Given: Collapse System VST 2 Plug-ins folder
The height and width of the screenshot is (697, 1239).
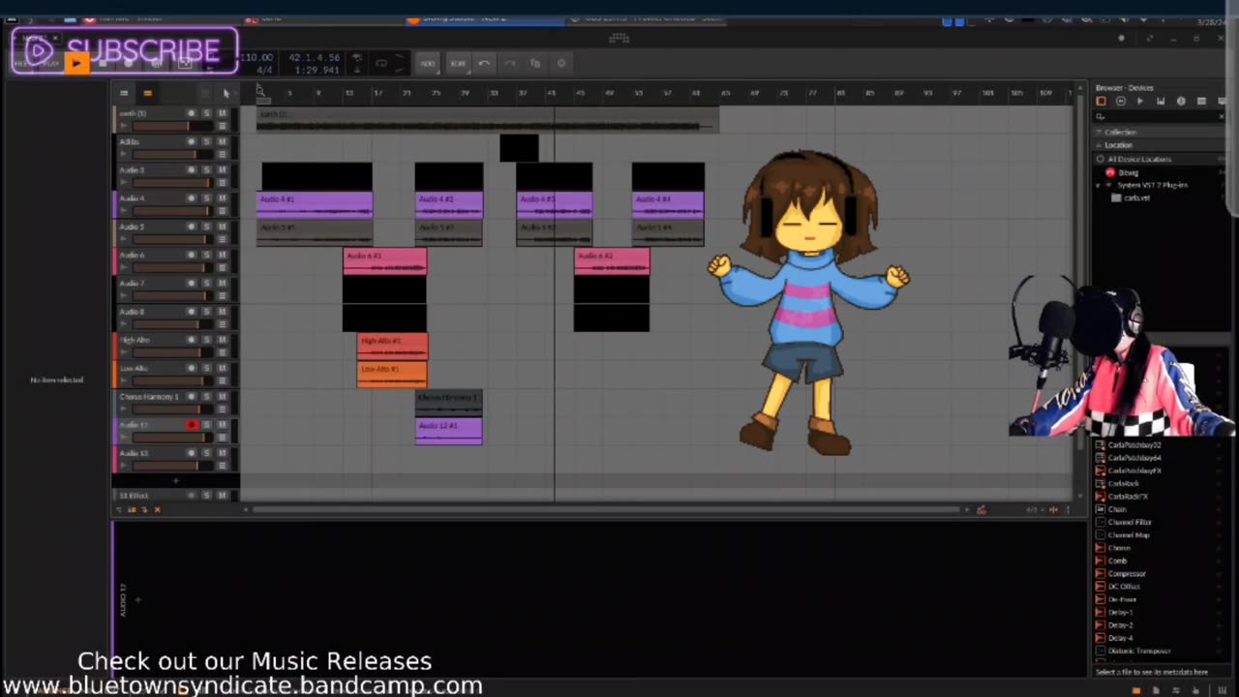Looking at the screenshot, I should point(1100,185).
